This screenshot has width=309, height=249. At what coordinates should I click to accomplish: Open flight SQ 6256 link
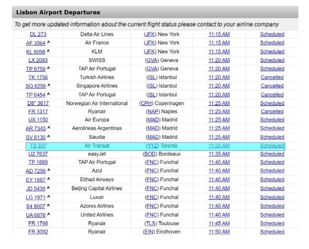36,86
